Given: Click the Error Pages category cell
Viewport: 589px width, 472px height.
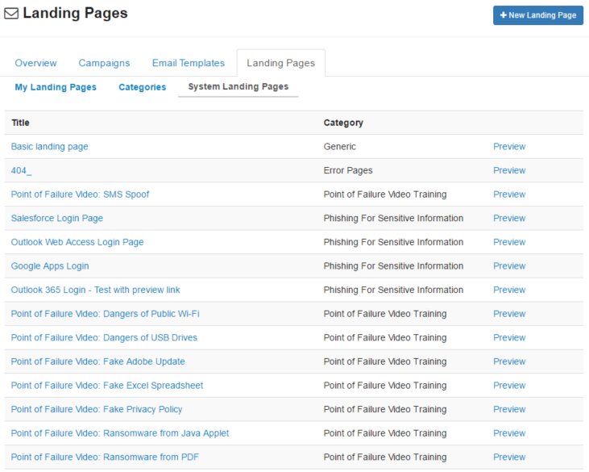Looking at the screenshot, I should (x=348, y=170).
